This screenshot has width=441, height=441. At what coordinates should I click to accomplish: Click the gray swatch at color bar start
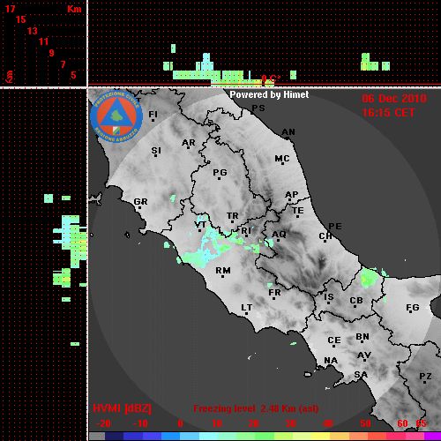tap(97, 436)
